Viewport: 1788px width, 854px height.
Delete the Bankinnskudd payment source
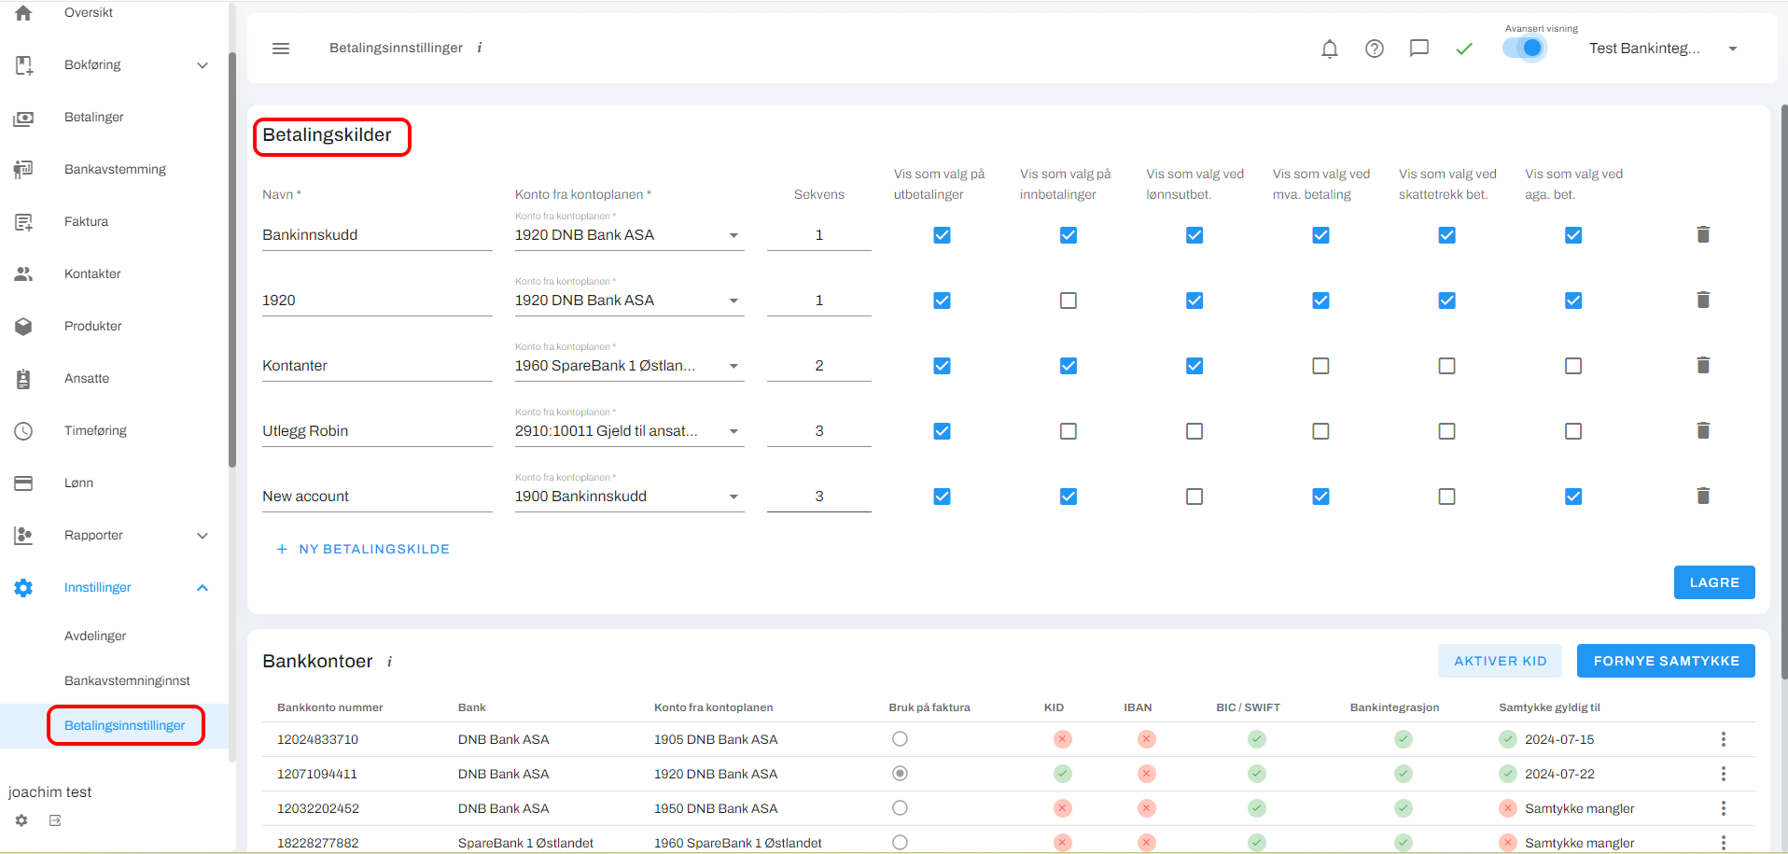tap(1703, 234)
